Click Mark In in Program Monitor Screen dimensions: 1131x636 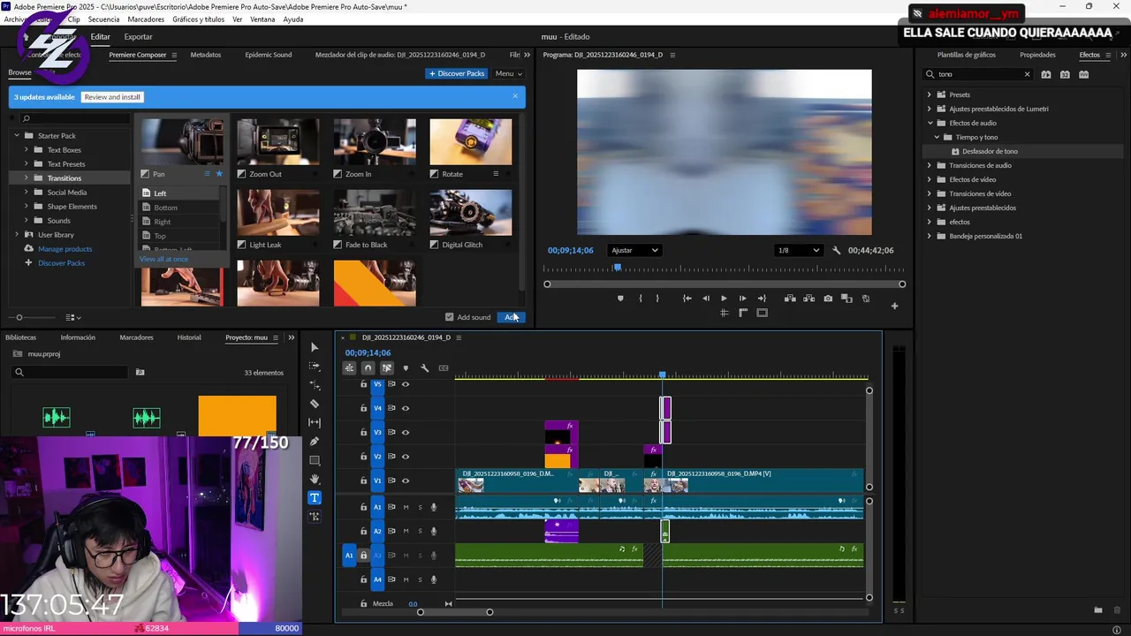click(x=641, y=299)
